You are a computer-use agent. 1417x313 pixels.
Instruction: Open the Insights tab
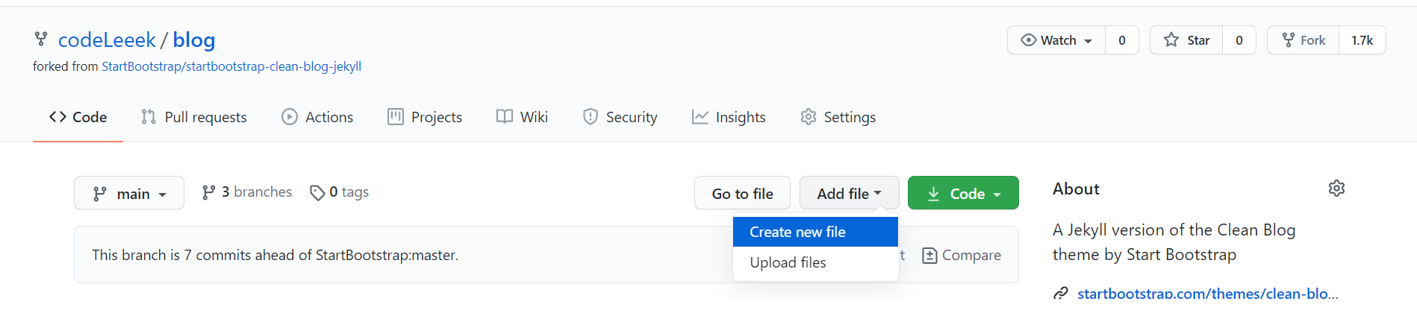[x=729, y=117]
